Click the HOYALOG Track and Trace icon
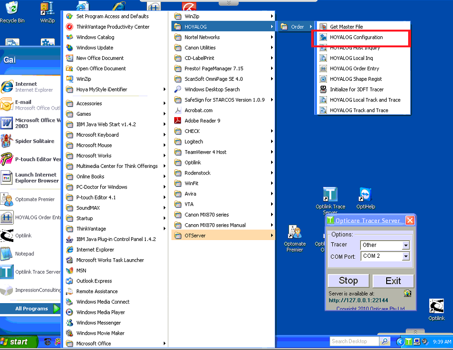 click(x=323, y=110)
